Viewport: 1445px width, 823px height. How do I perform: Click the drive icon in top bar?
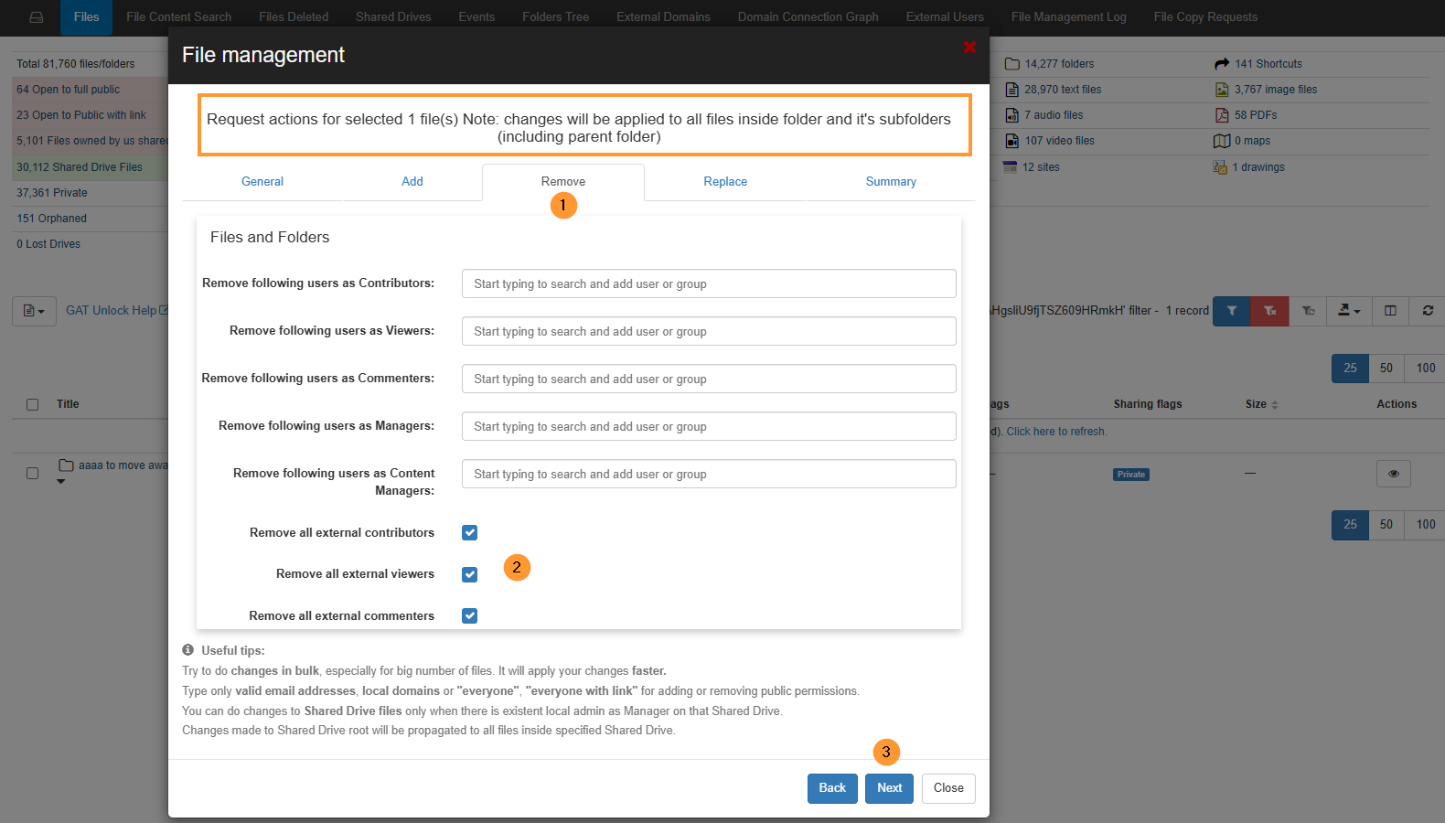[37, 17]
